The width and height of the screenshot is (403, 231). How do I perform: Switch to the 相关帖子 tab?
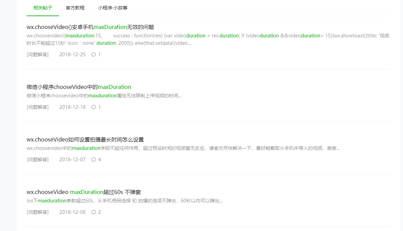43,8
